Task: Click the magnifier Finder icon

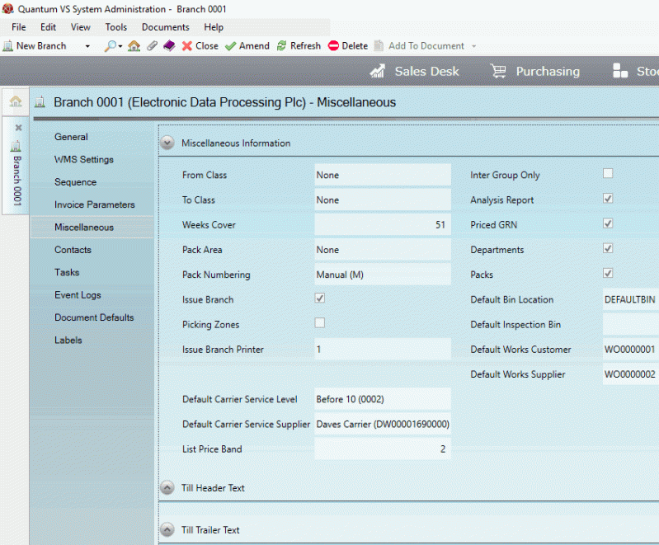Action: 111,46
